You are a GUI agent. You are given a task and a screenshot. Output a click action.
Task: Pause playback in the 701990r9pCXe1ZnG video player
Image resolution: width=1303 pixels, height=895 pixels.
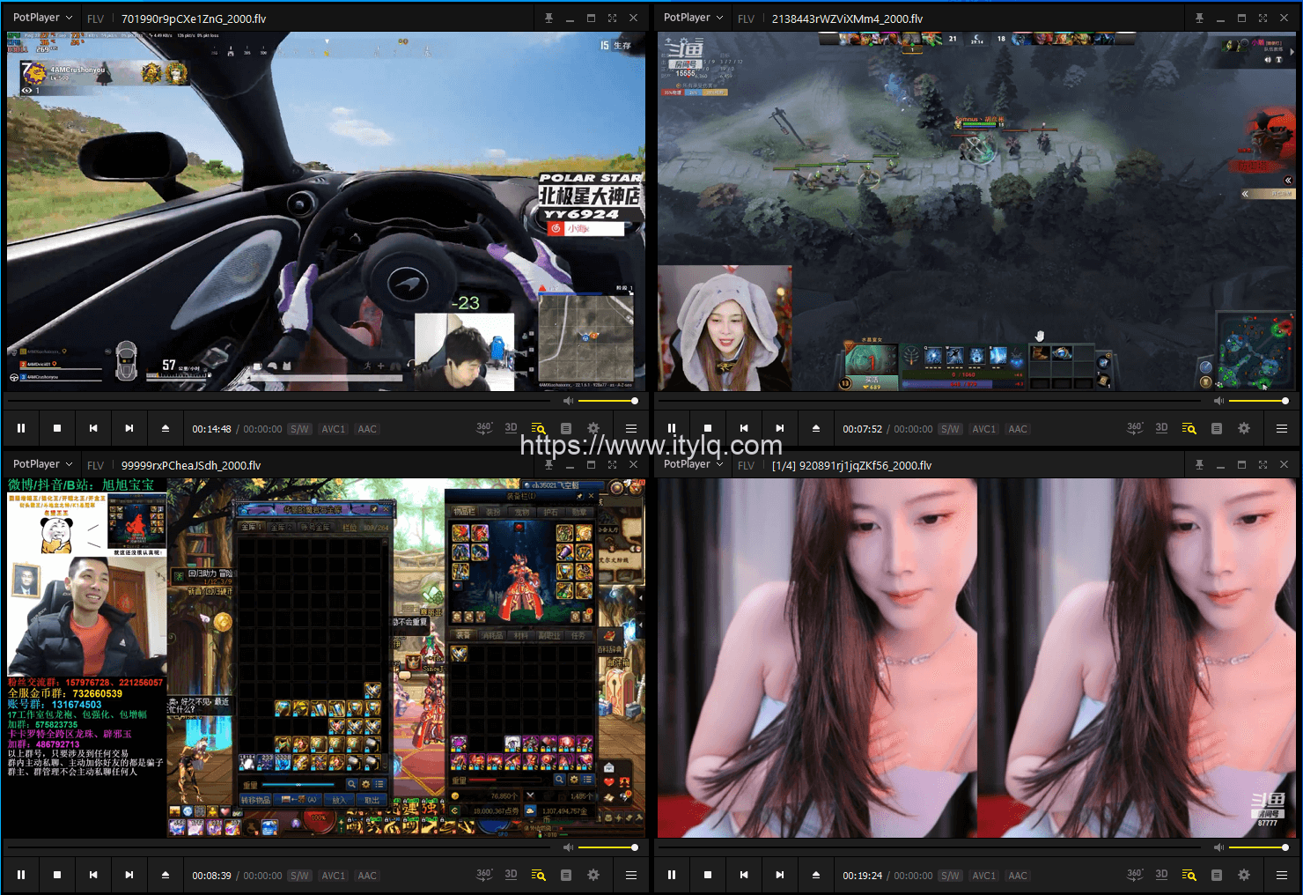(x=21, y=429)
